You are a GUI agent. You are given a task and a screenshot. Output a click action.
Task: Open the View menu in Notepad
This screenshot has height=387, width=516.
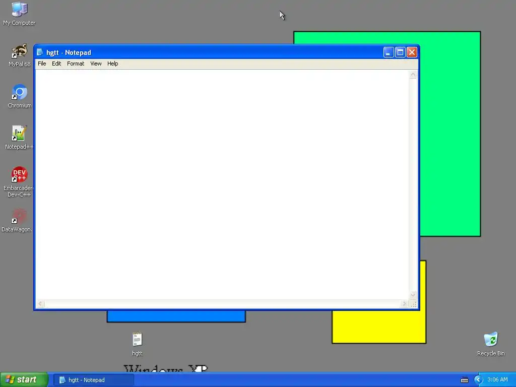[x=96, y=63]
